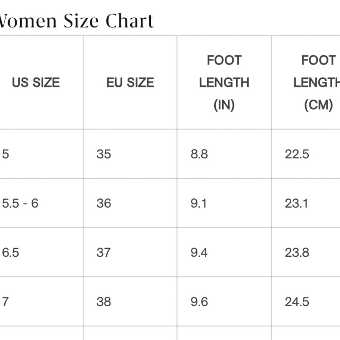This screenshot has width=340, height=340.
Task: Click EU size 37 cell
Action: pyautogui.click(x=130, y=252)
